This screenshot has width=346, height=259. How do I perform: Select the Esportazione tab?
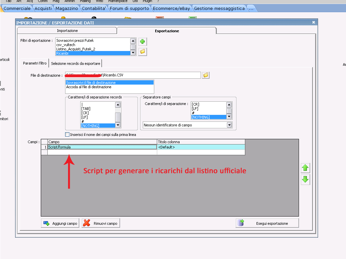pos(167,31)
